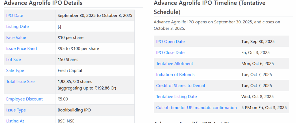Click the Advance Agrolife IPO Details heading

(x=43, y=3)
